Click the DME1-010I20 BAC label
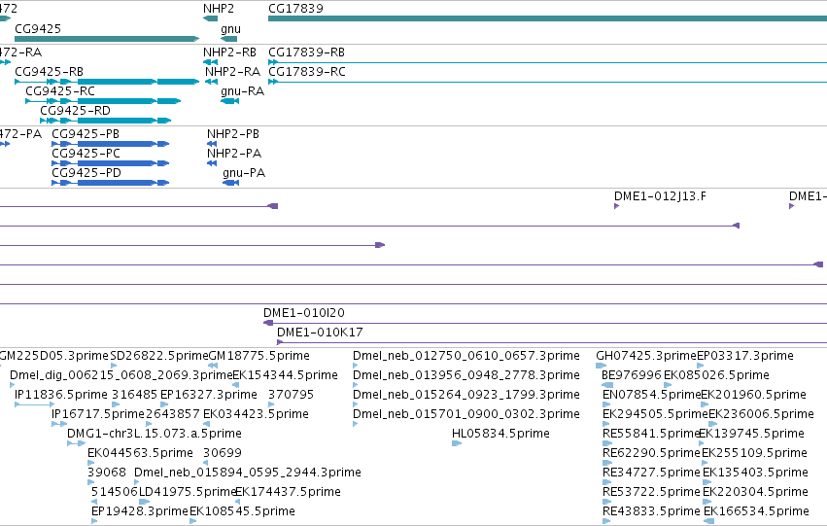Viewport: 827px width, 526px height. coord(304,313)
